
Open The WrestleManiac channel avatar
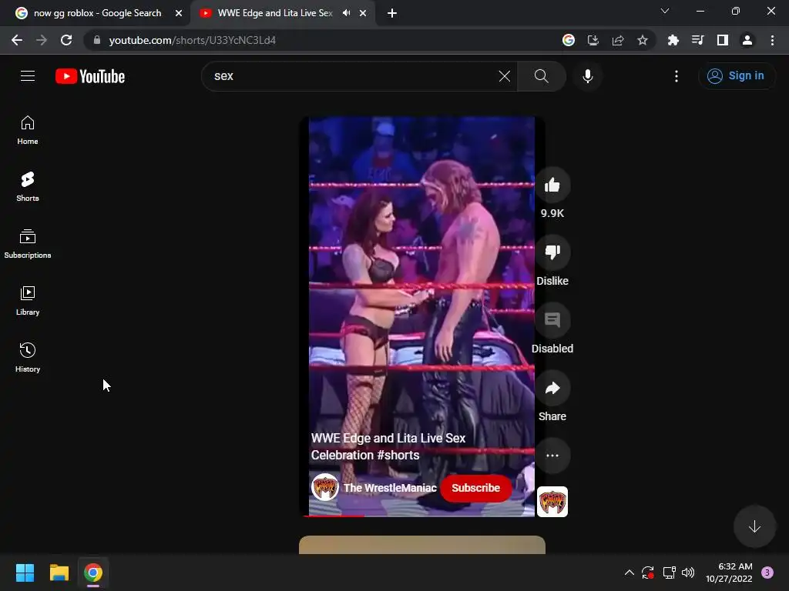324,487
